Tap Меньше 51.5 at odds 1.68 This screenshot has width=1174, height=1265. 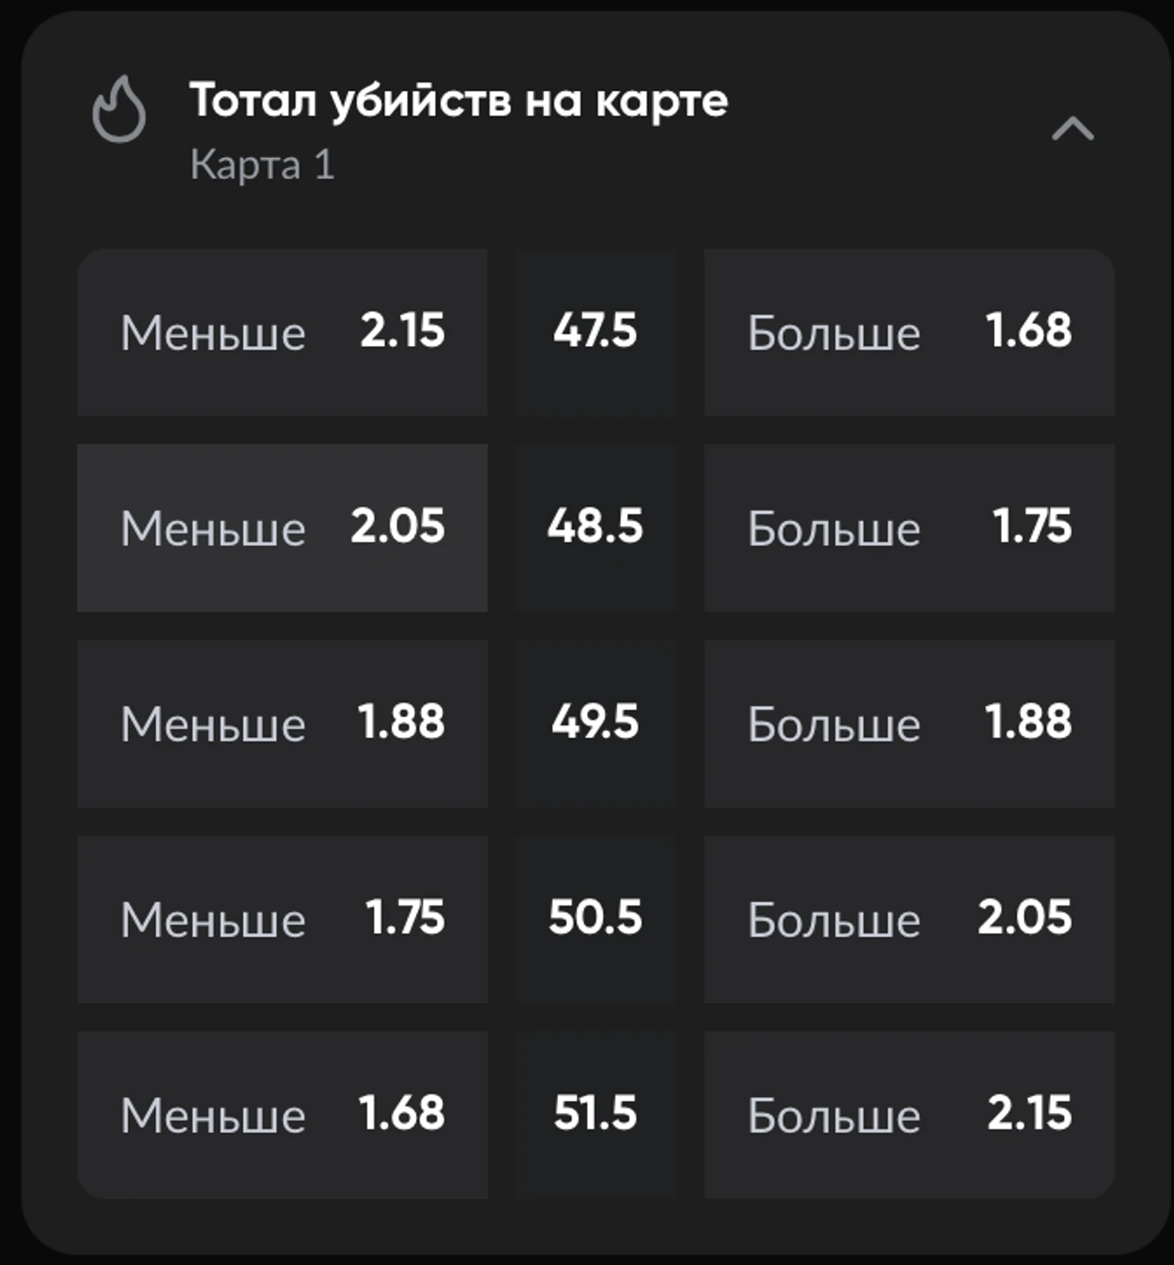coord(281,1115)
